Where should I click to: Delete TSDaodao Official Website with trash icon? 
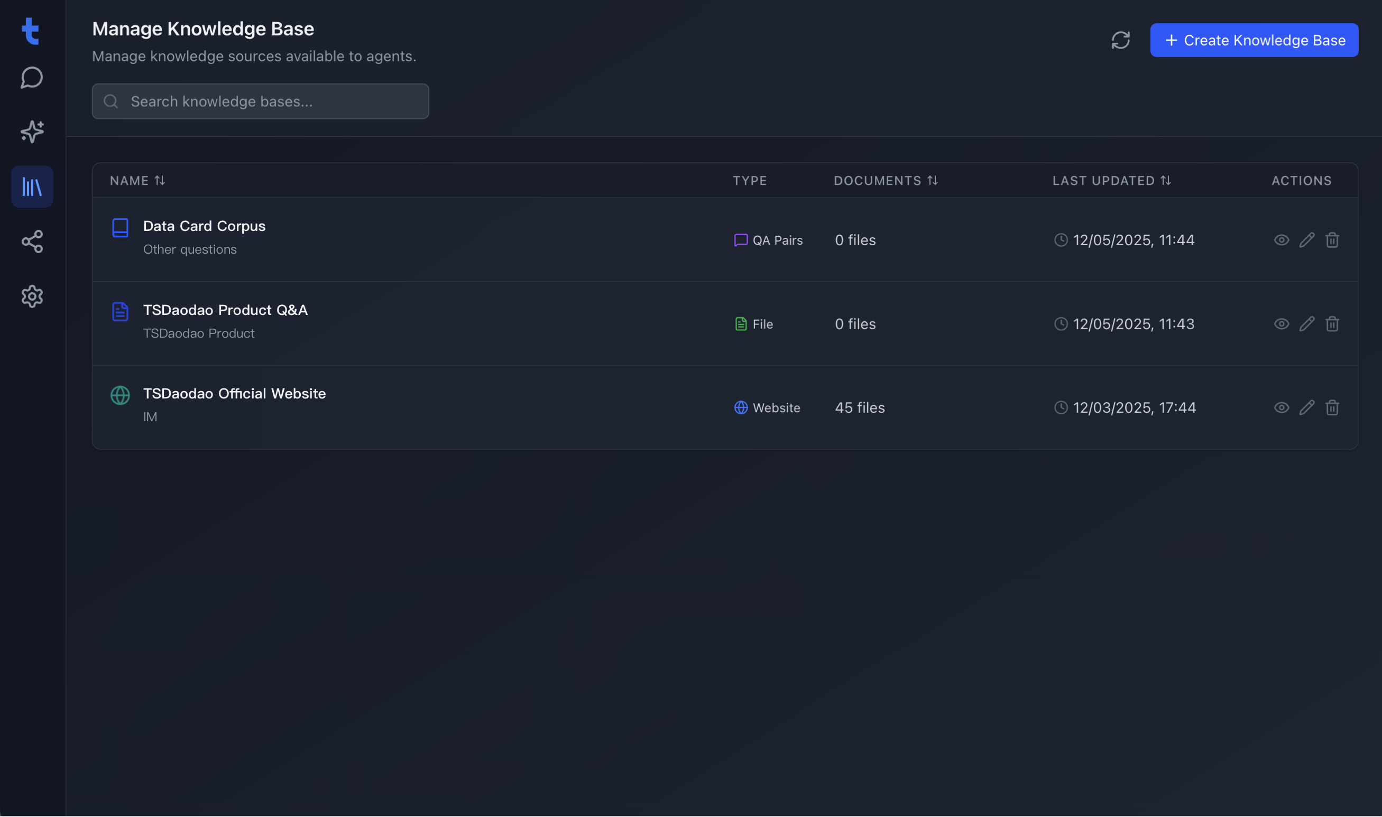click(x=1332, y=407)
